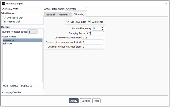Uncheck the Cyclic pitch checkbox
Image resolution: width=170 pixels, height=107 pixels.
click(89, 22)
